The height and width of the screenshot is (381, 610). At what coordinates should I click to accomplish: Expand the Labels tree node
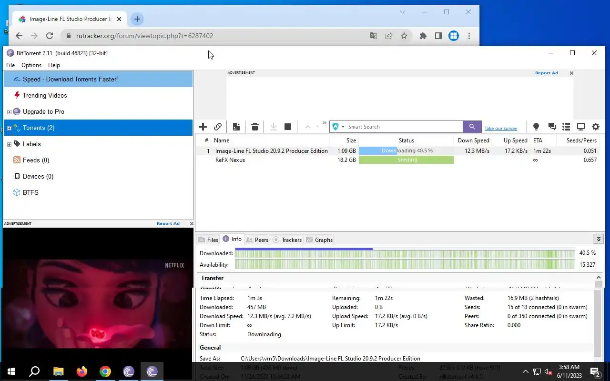(x=9, y=144)
